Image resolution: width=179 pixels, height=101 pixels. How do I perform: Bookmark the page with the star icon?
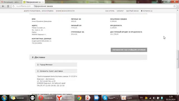tap(175, 6)
